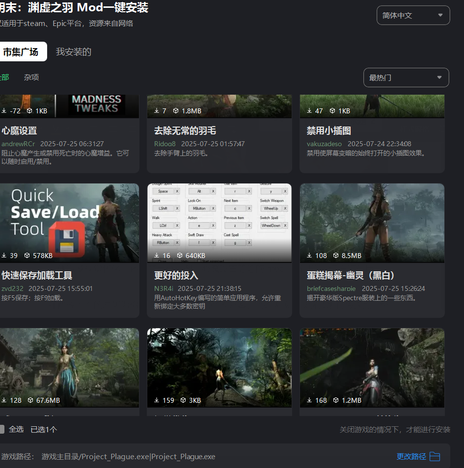Open the 简体中文 language dropdown
The width and height of the screenshot is (464, 468).
[x=413, y=15]
